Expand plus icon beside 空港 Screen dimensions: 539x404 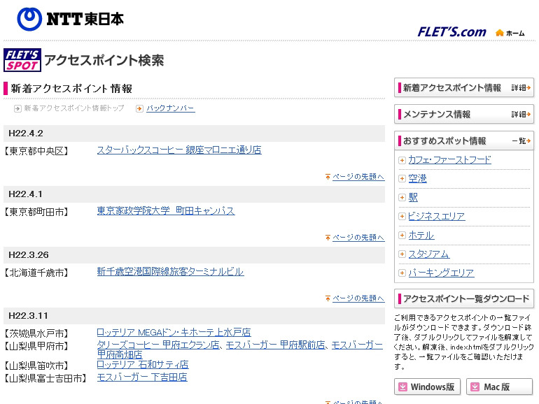coord(402,179)
